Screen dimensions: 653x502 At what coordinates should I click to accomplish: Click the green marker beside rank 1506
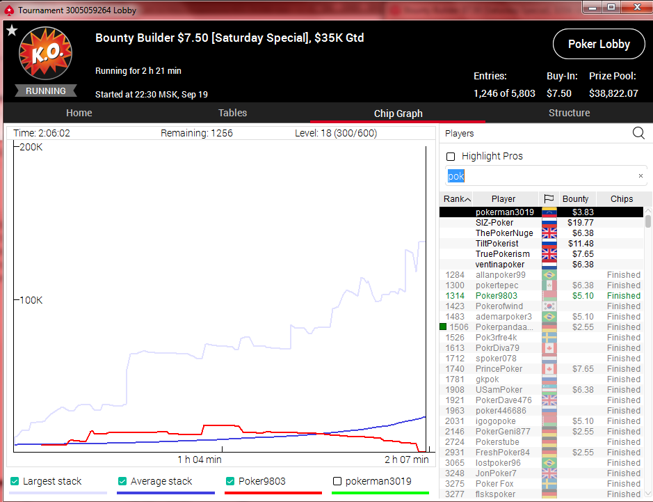tap(443, 327)
